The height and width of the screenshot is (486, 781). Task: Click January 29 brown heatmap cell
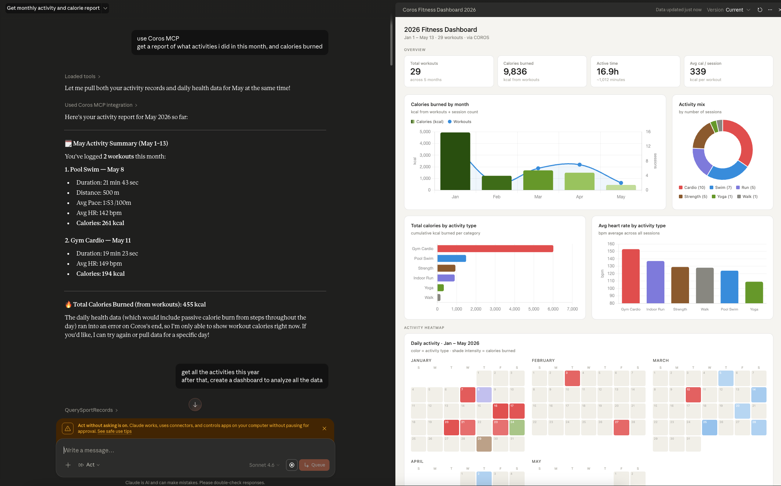pyautogui.click(x=484, y=444)
